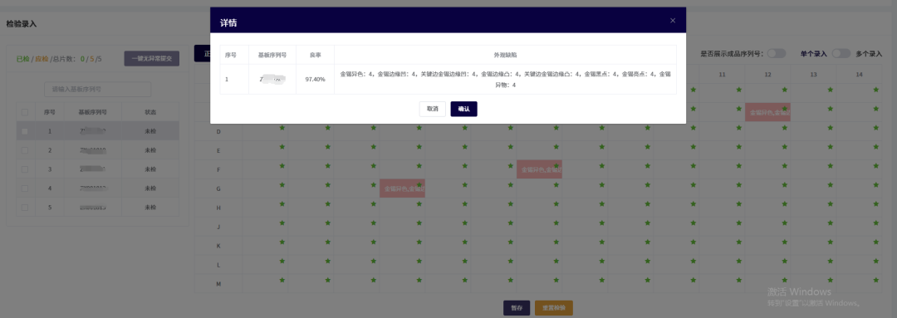Screen dimensions: 897x318
Task: Focus the 请输入基板序列号 search field
Action: [98, 89]
